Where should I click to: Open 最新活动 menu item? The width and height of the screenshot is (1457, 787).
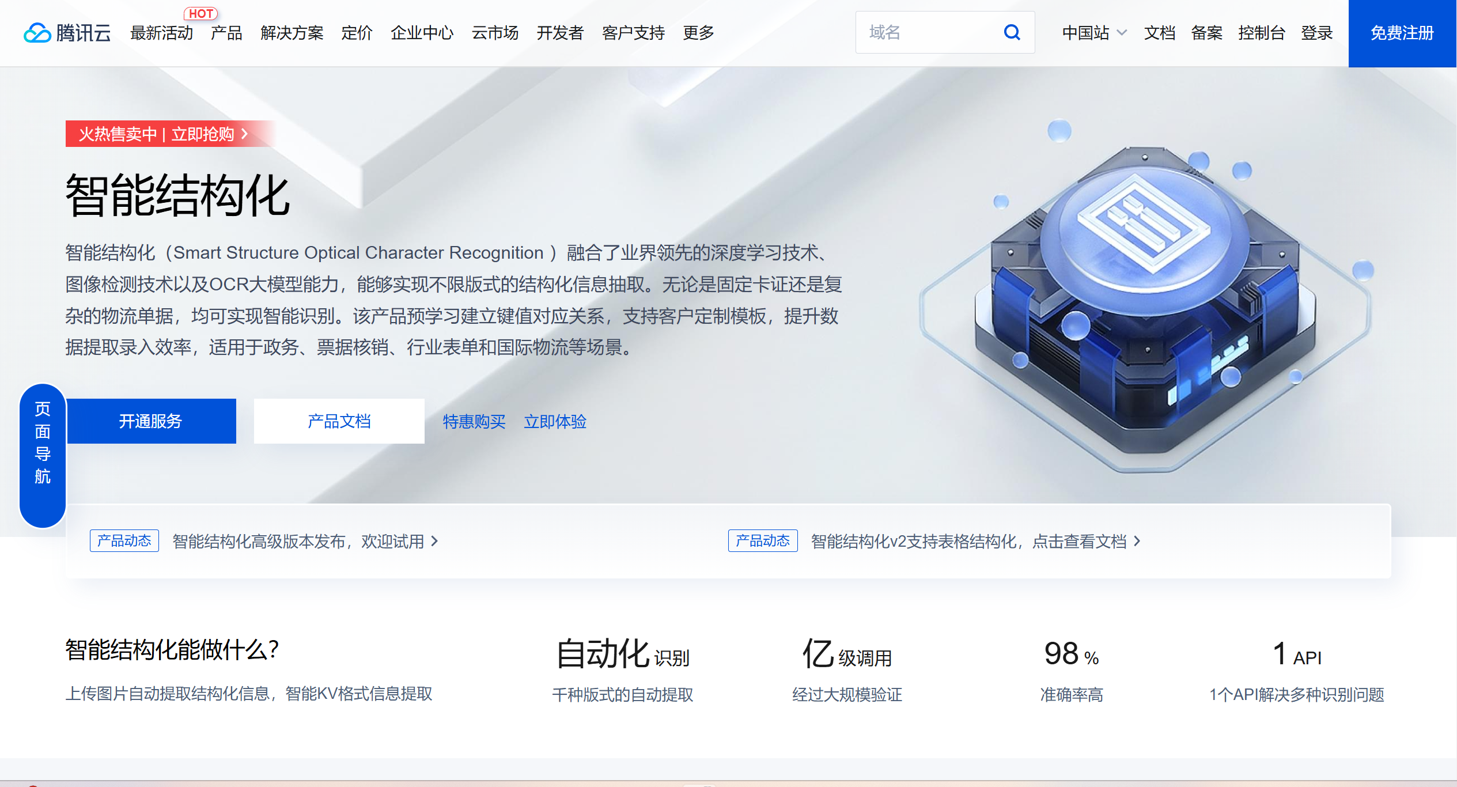point(161,33)
